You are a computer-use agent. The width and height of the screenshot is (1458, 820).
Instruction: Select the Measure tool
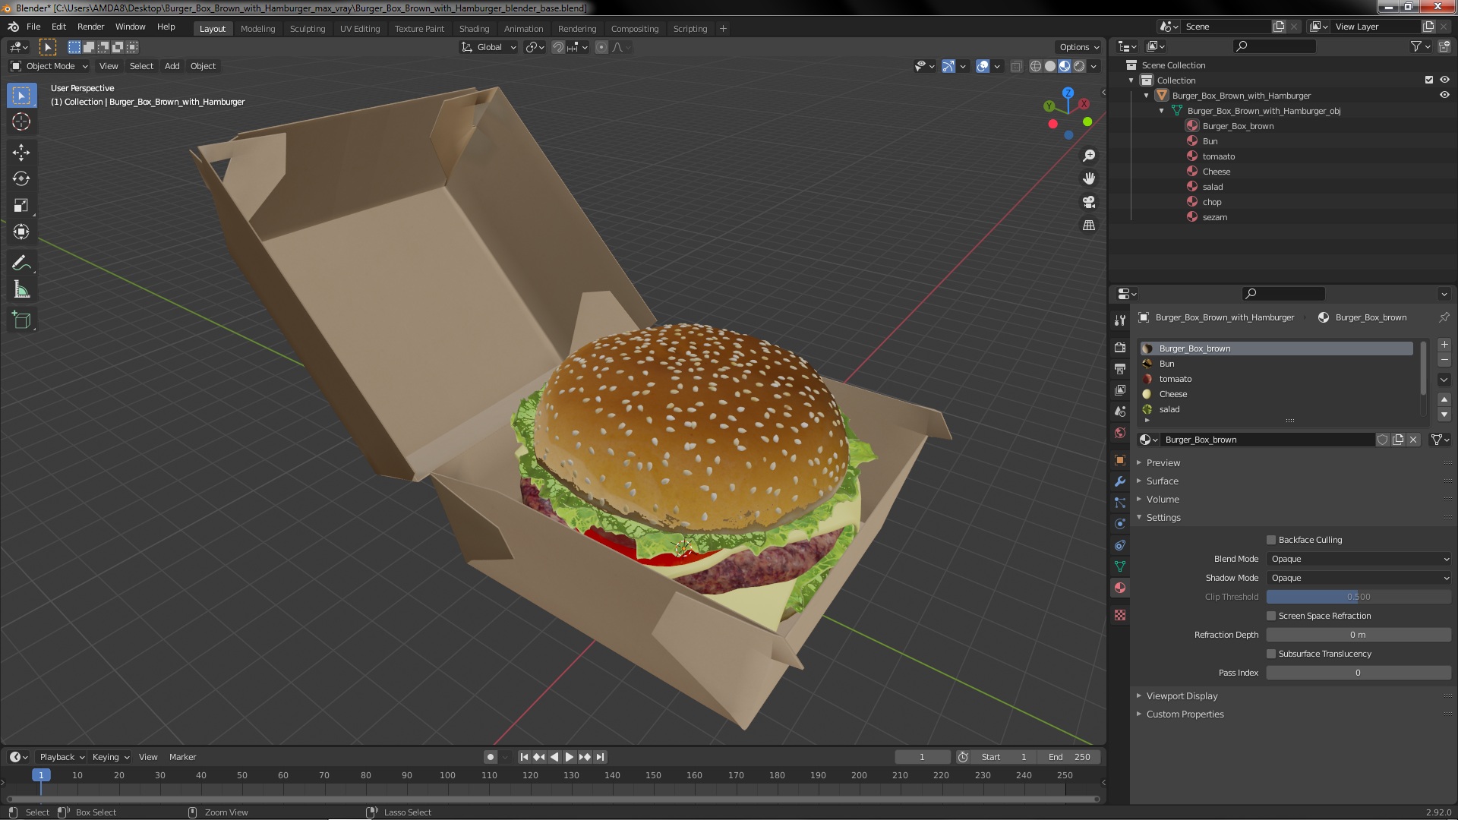point(21,290)
